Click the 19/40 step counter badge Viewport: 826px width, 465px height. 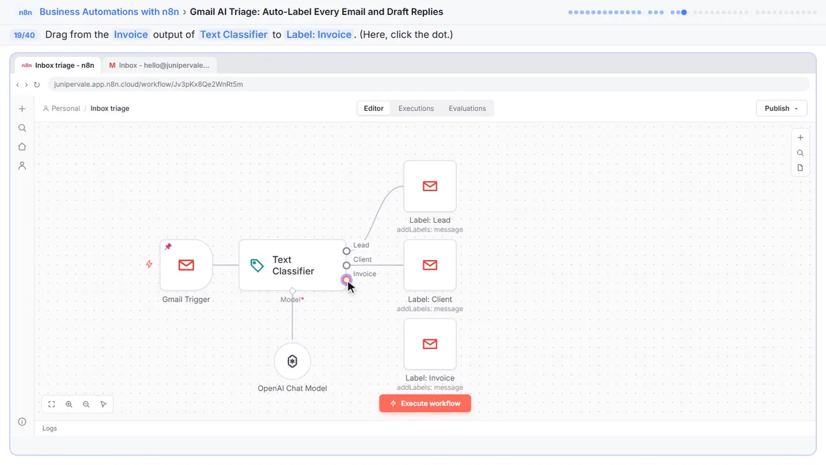(24, 35)
